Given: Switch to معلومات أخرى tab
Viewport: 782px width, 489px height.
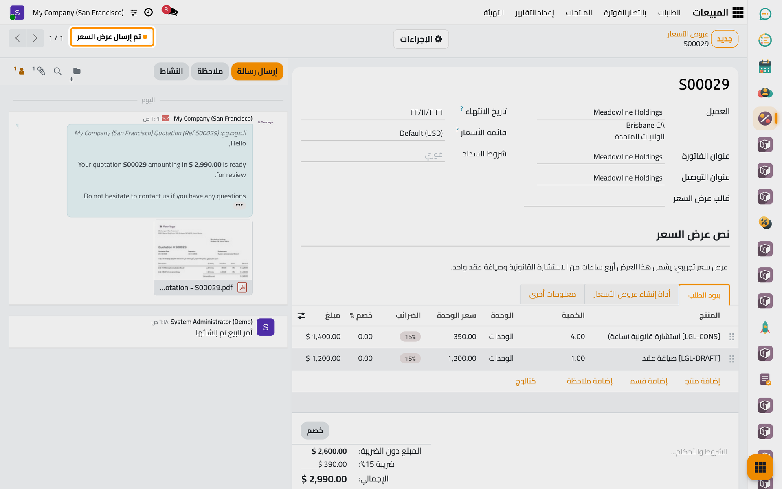Looking at the screenshot, I should pyautogui.click(x=552, y=294).
